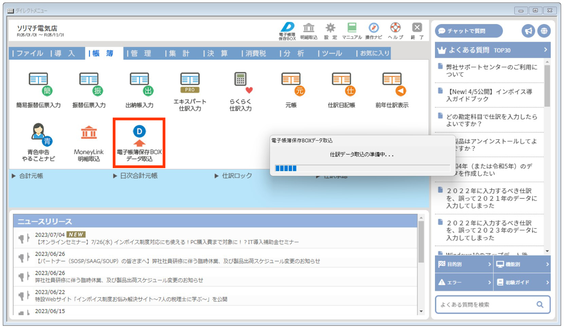The image size is (564, 327).
Task: Click FAQ list scrollbar down arrow
Action: [x=547, y=251]
